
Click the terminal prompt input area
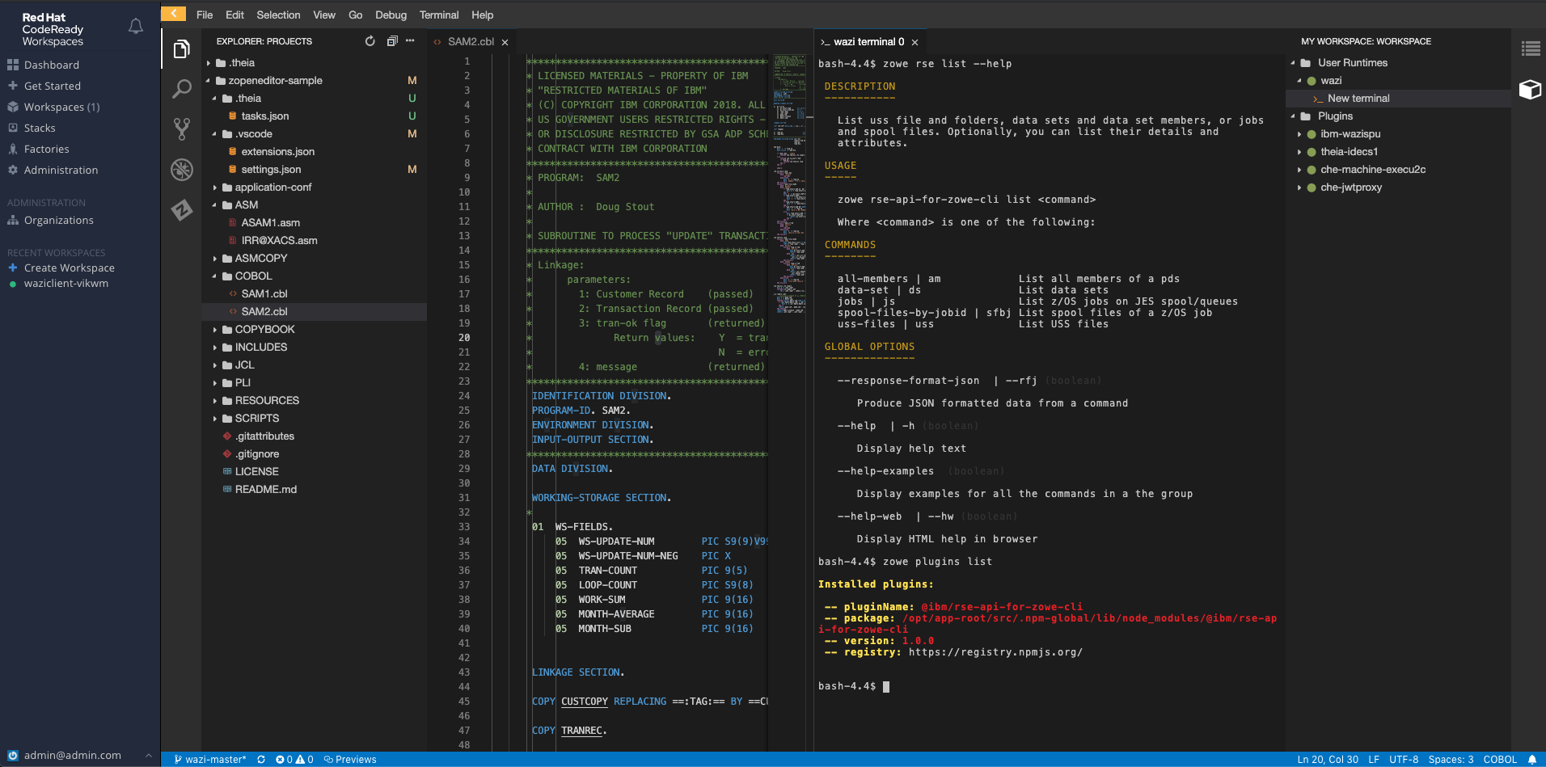pos(886,686)
